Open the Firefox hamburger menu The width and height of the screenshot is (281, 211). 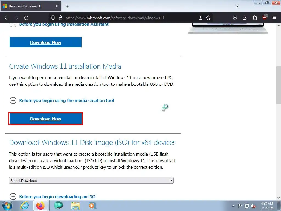click(x=274, y=18)
